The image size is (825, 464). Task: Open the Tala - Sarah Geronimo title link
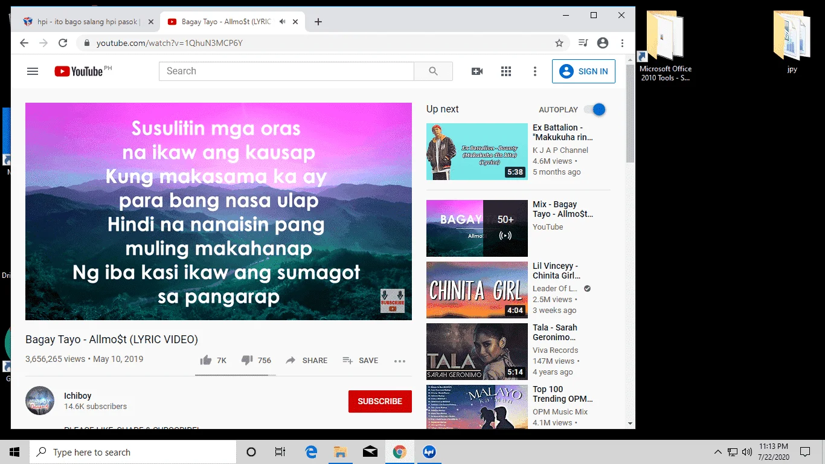click(554, 332)
